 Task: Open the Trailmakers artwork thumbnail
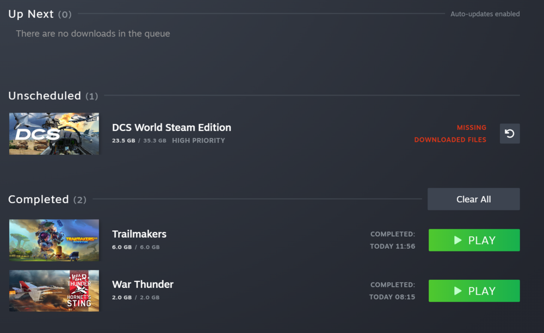click(54, 240)
